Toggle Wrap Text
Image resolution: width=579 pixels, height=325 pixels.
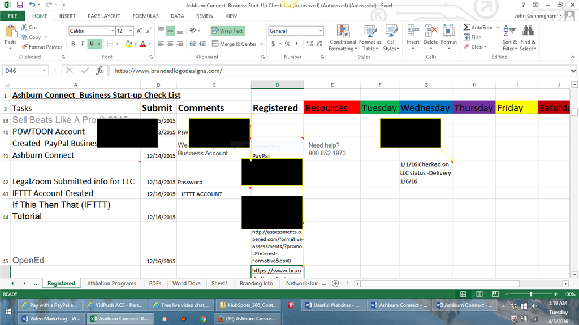click(x=228, y=31)
